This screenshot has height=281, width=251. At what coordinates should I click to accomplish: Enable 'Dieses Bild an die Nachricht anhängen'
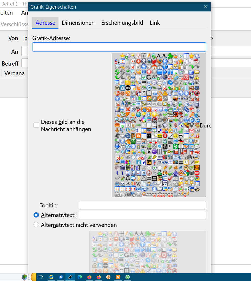(x=36, y=125)
